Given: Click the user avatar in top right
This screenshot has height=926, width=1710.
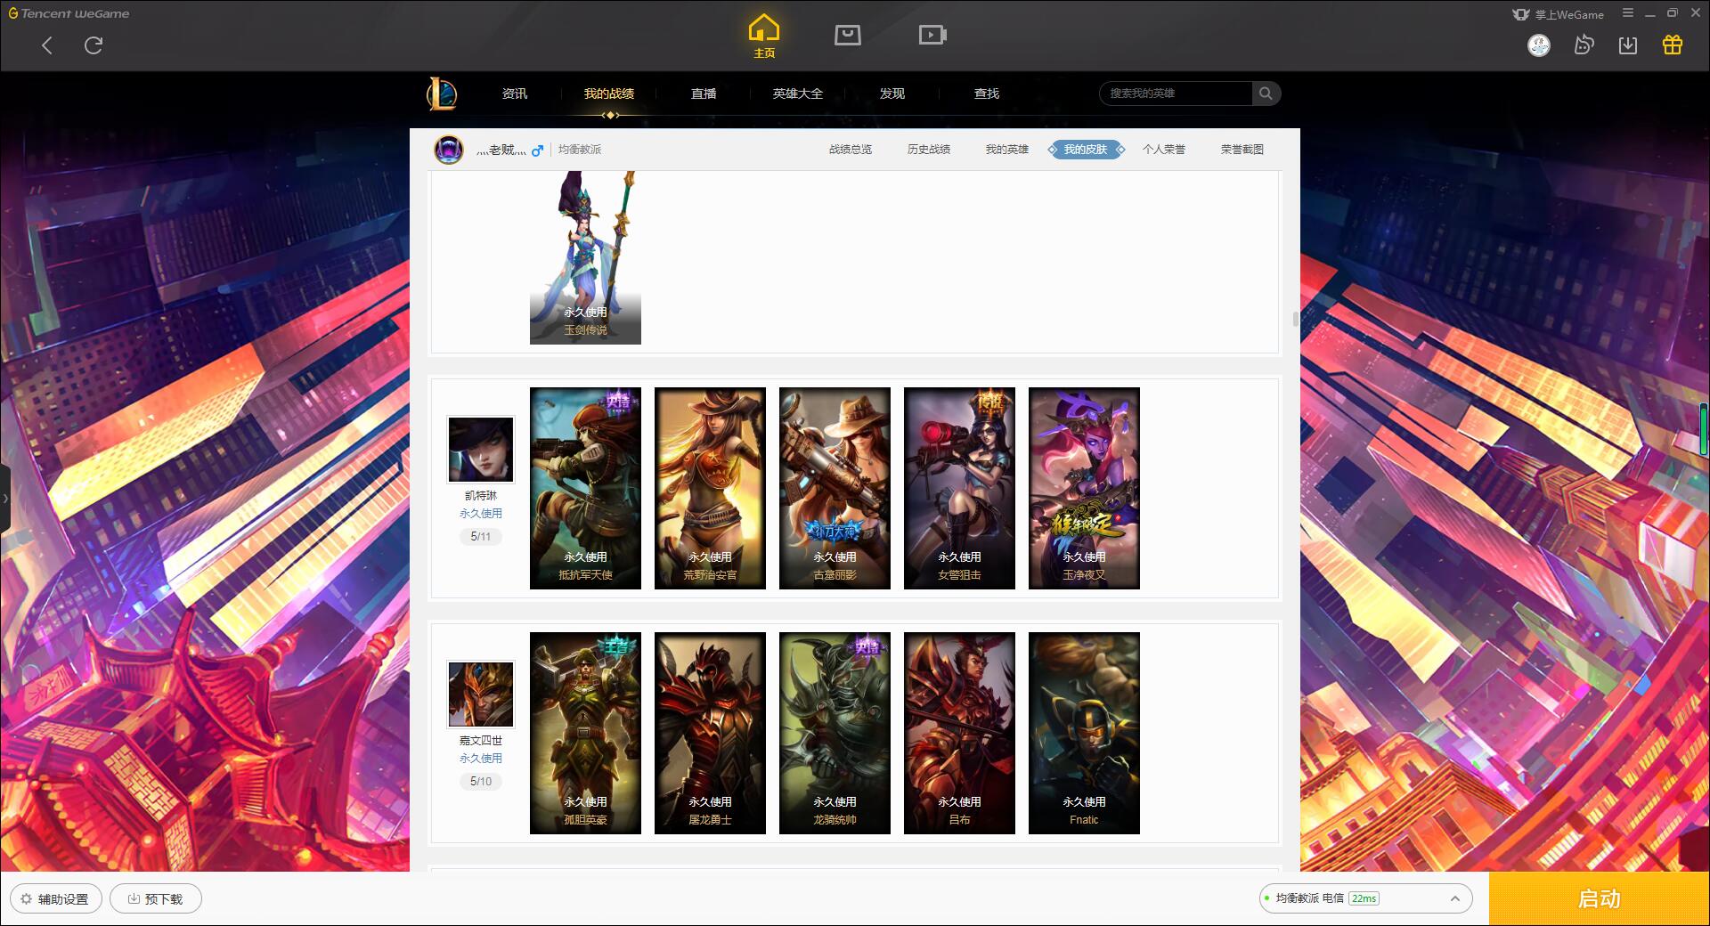Looking at the screenshot, I should click(x=1539, y=45).
